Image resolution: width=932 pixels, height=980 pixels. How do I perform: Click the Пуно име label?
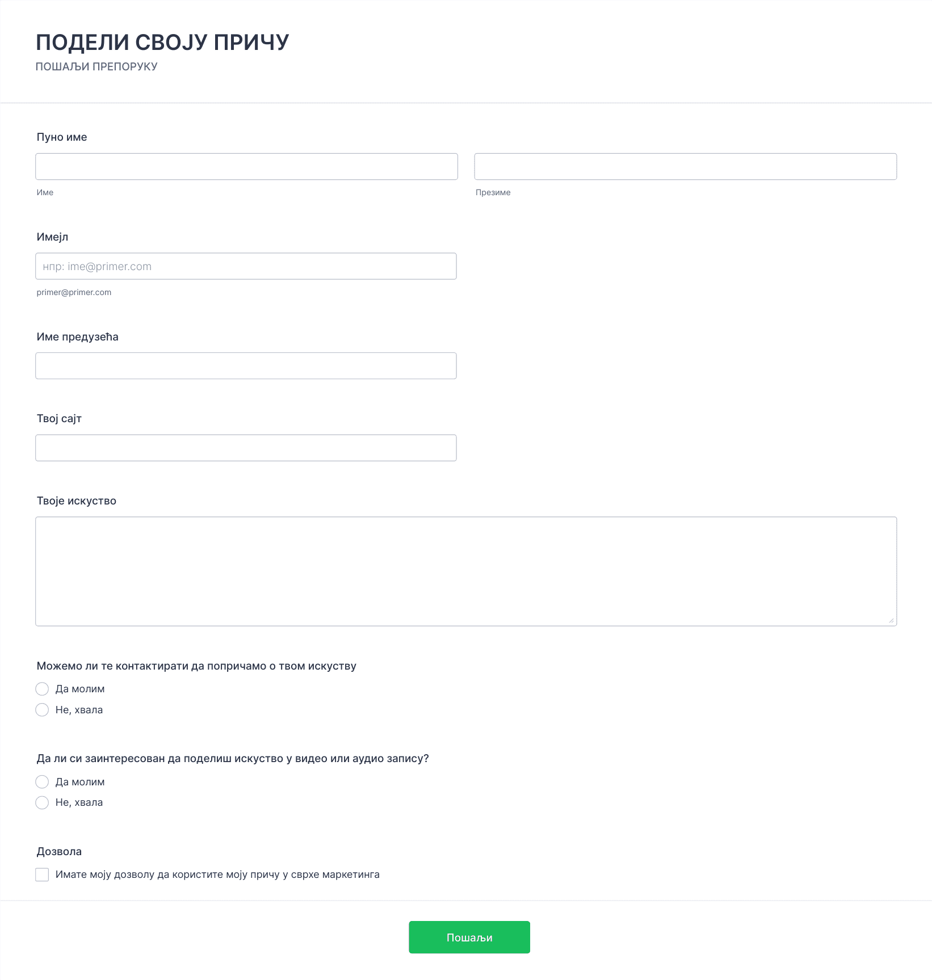[x=62, y=137]
